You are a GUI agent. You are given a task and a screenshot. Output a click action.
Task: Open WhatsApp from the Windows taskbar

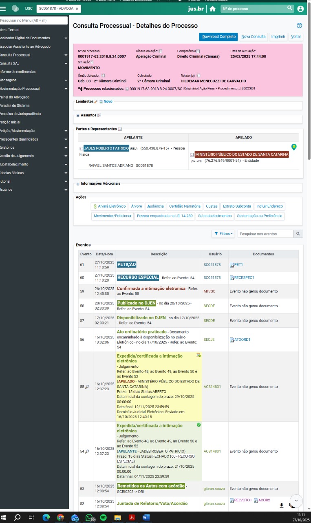(x=89, y=517)
